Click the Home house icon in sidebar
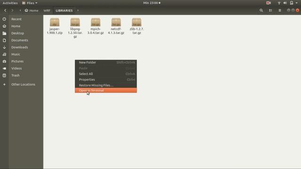This screenshot has width=301, height=169. click(x=4, y=26)
